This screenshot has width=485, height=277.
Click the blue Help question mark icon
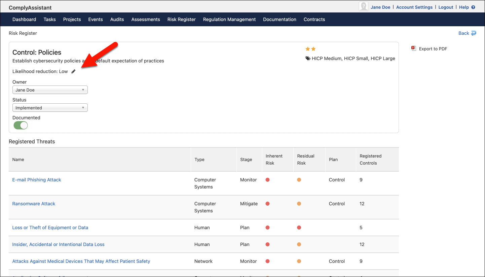[473, 7]
